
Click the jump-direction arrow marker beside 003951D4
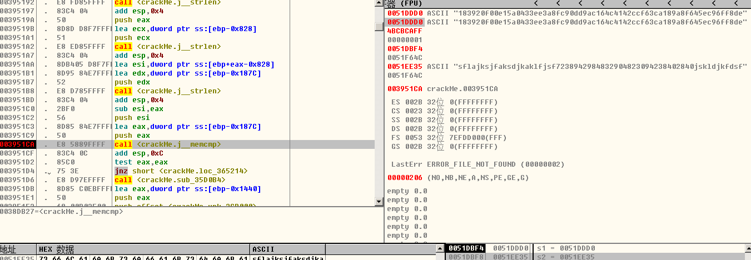tap(48, 172)
